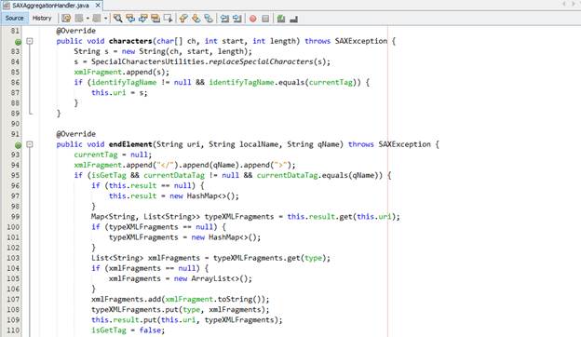
Task: Click 'this.uri = s;' statement on line 87
Action: click(119, 92)
